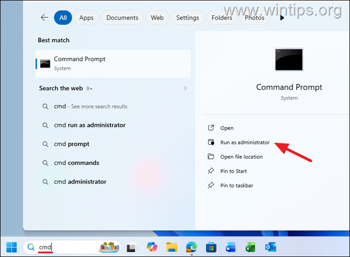Click Open in the Command Prompt actions
Viewport: 350px width, 257px height.
(227, 128)
